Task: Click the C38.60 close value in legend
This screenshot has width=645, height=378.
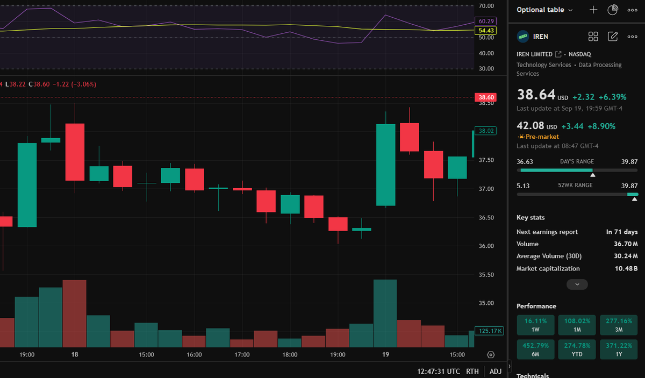Action: coord(39,84)
